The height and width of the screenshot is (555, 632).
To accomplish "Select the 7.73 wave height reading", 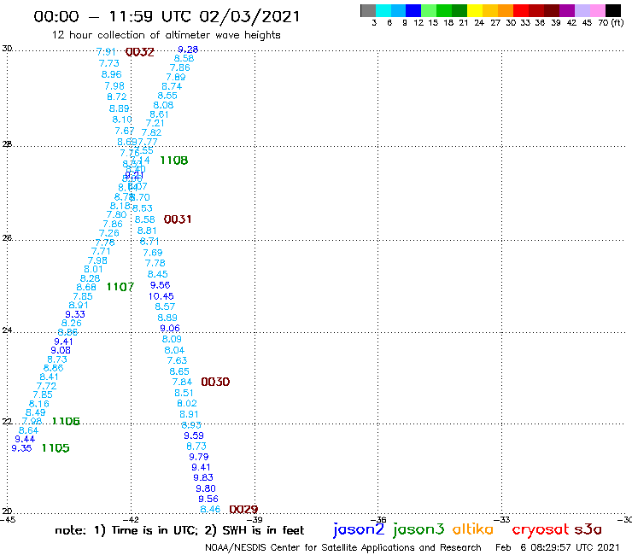I will coord(108,63).
